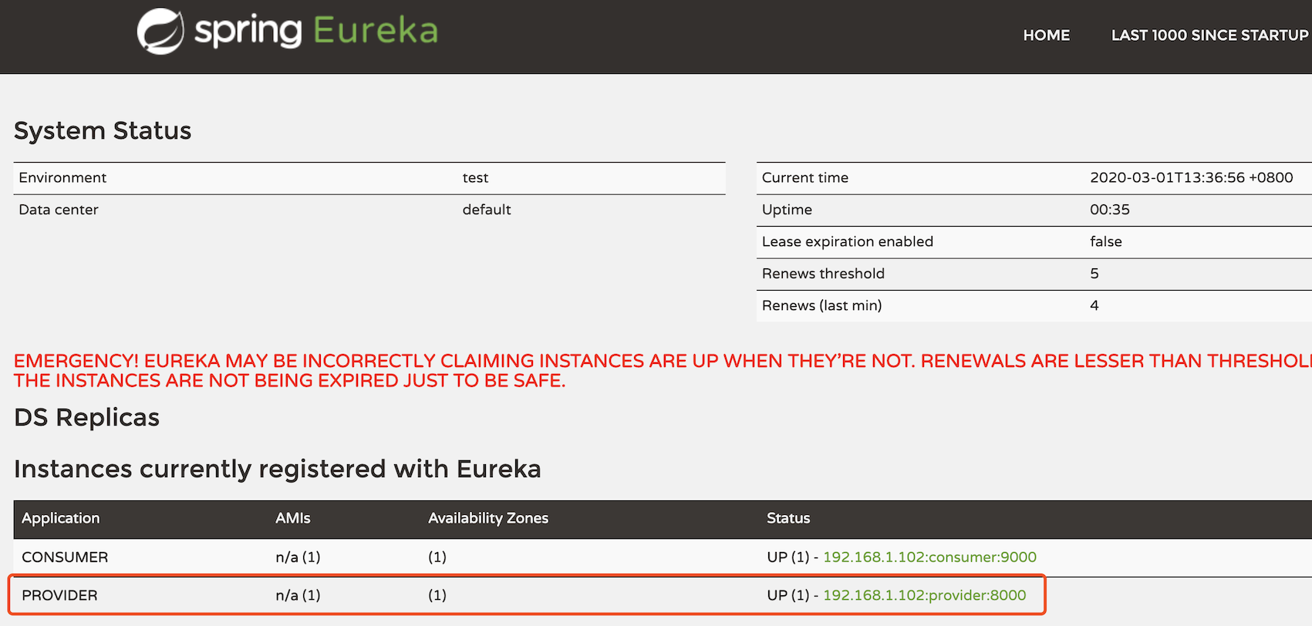Select the System Status heading

103,131
